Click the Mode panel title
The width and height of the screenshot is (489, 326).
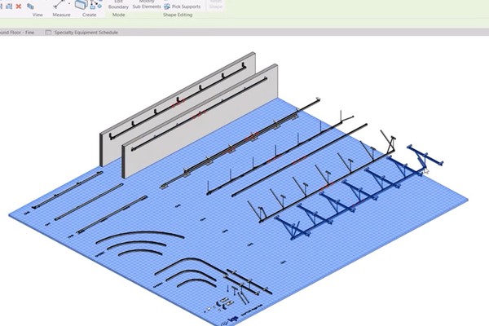pyautogui.click(x=118, y=15)
